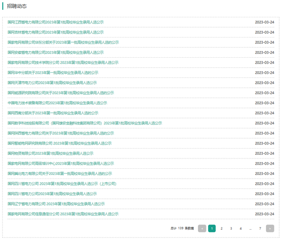Select page 1 in pagination
The height and width of the screenshot is (240, 282).
coord(212,228)
